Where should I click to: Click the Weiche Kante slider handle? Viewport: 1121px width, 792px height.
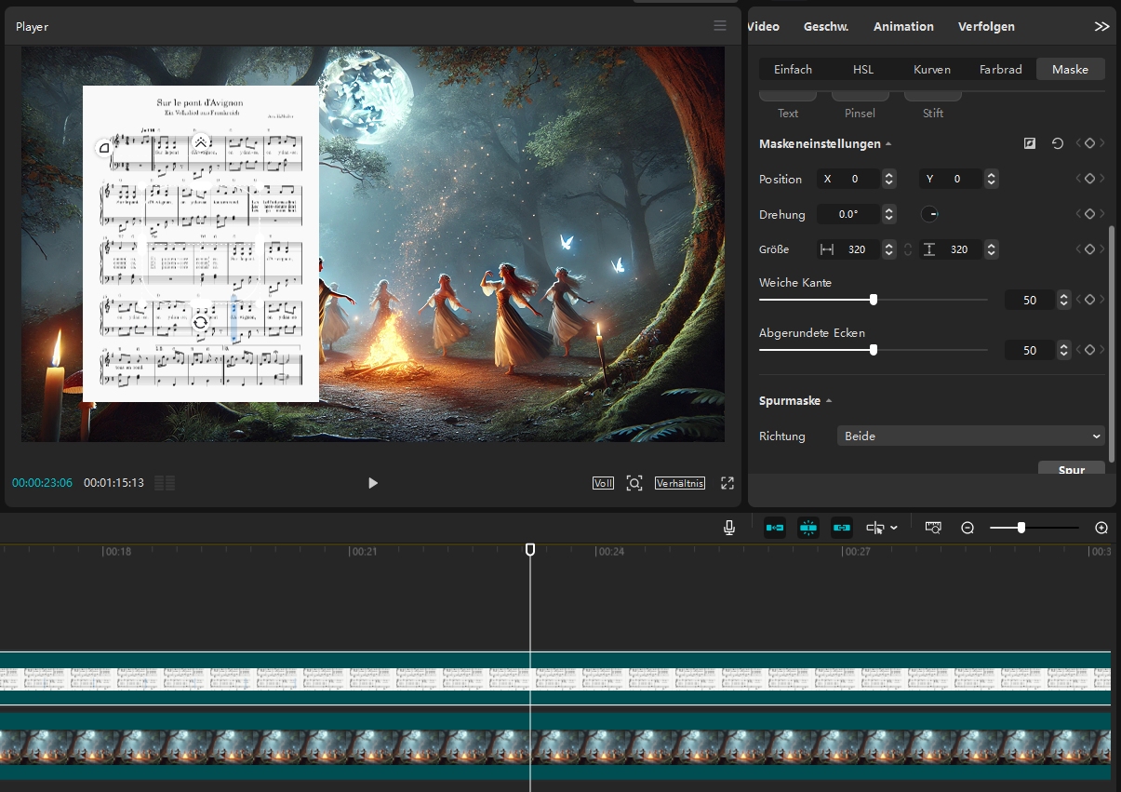point(873,300)
